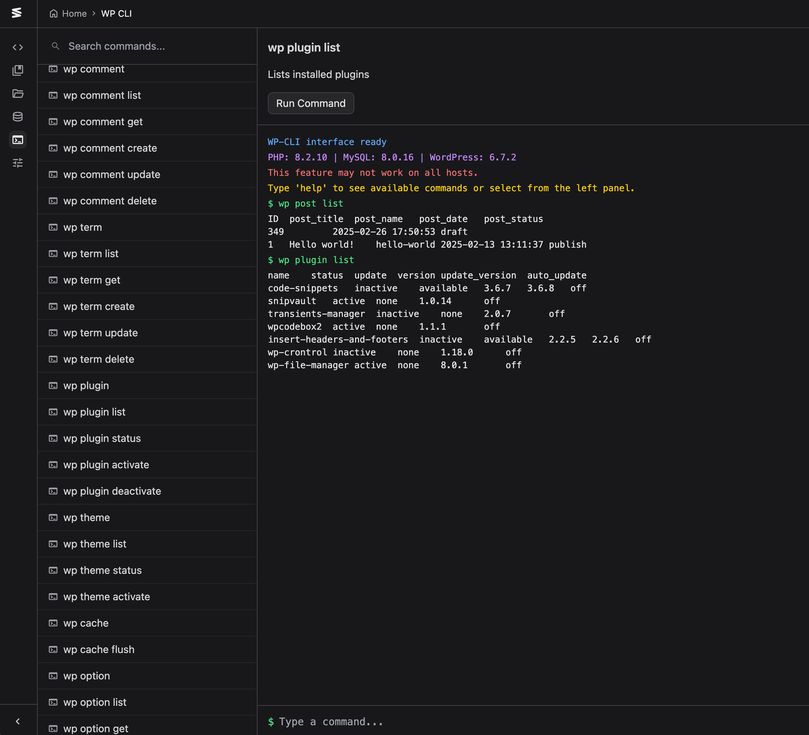The width and height of the screenshot is (809, 735).
Task: Choose wp term list in panel
Action: (x=147, y=253)
